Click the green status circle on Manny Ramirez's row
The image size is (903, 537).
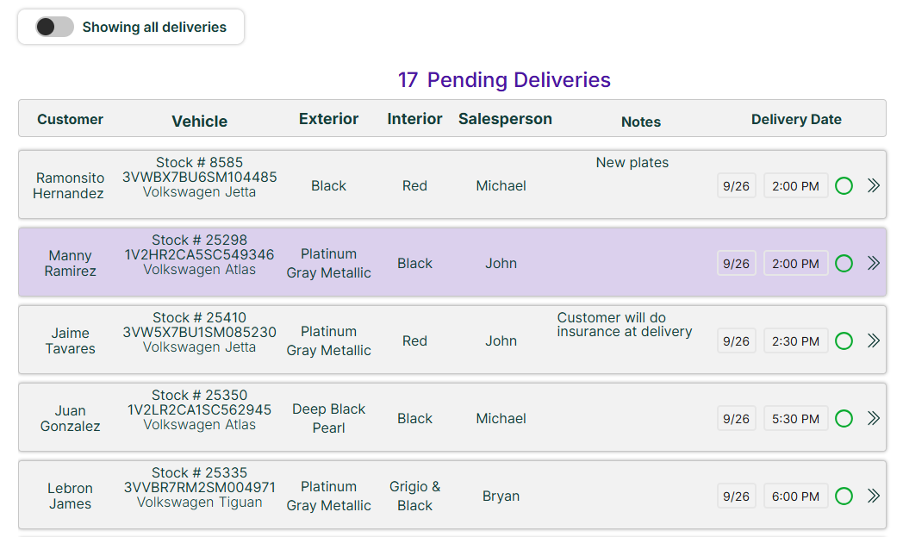pos(844,263)
